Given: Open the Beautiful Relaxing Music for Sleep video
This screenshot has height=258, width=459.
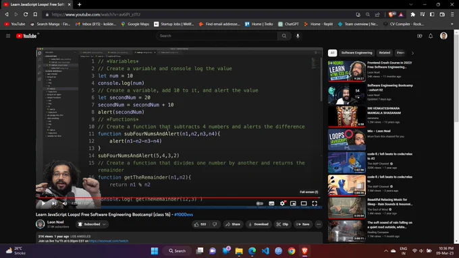Looking at the screenshot, I should 346,208.
